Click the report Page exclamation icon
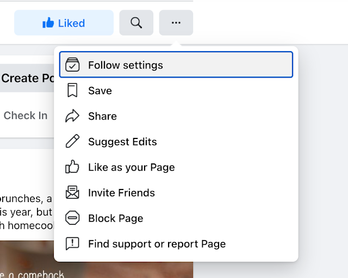Screen dimensions: 348x278 [x=72, y=244]
